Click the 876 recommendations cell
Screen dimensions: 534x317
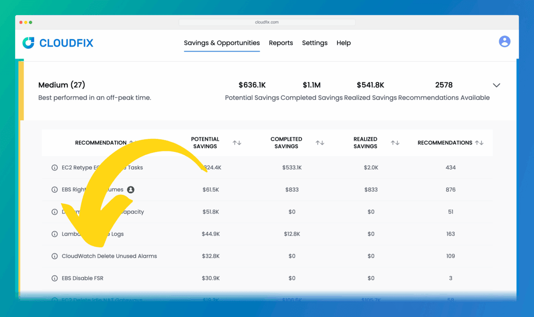pos(450,190)
